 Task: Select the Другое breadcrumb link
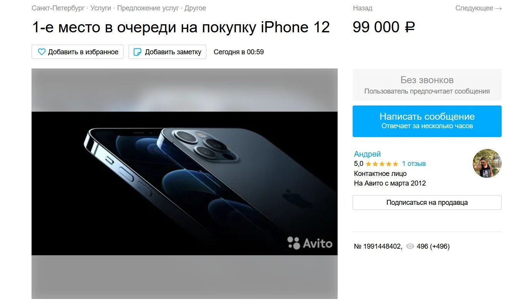[195, 8]
